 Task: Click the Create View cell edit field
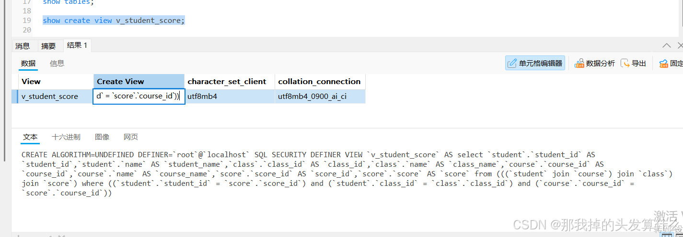tap(139, 96)
